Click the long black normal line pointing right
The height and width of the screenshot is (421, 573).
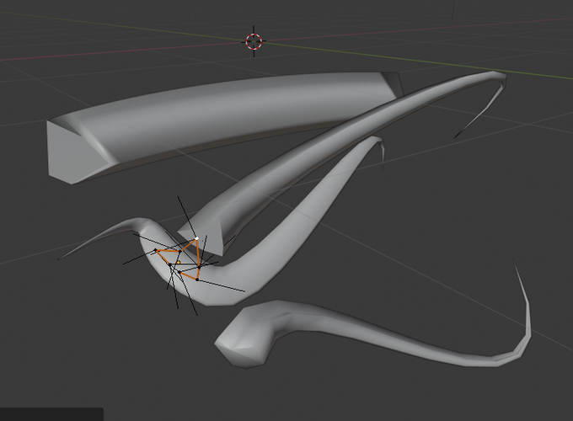pyautogui.click(x=221, y=285)
